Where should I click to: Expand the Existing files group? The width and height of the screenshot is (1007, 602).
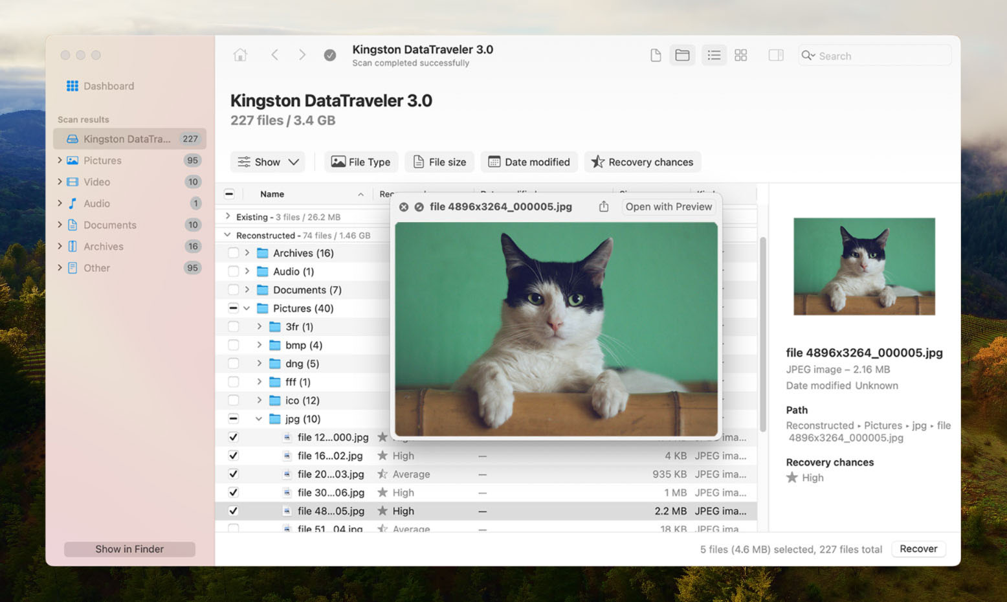pyautogui.click(x=228, y=217)
